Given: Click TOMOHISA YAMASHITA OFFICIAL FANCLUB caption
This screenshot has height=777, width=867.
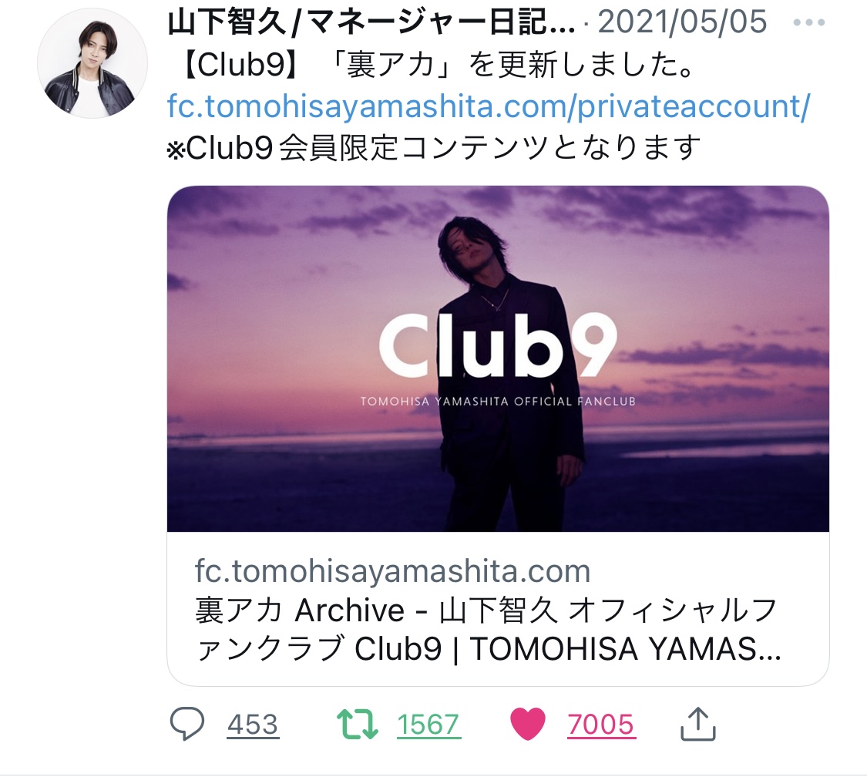Looking at the screenshot, I should pos(498,402).
